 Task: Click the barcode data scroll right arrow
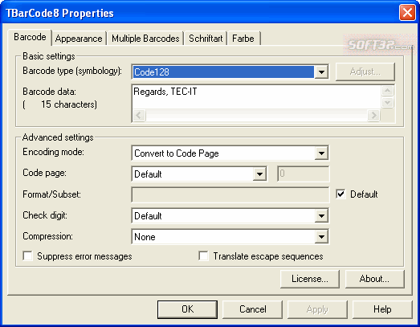(373, 115)
